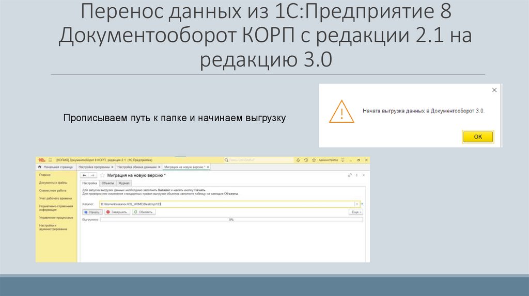This screenshot has width=529, height=296.
Task: Open Учет рабочего времени section
Action: (x=55, y=199)
